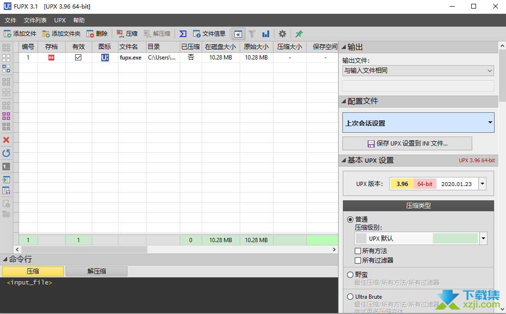Switch to the 压缩 command line tab
506x314 pixels.
pos(33,271)
